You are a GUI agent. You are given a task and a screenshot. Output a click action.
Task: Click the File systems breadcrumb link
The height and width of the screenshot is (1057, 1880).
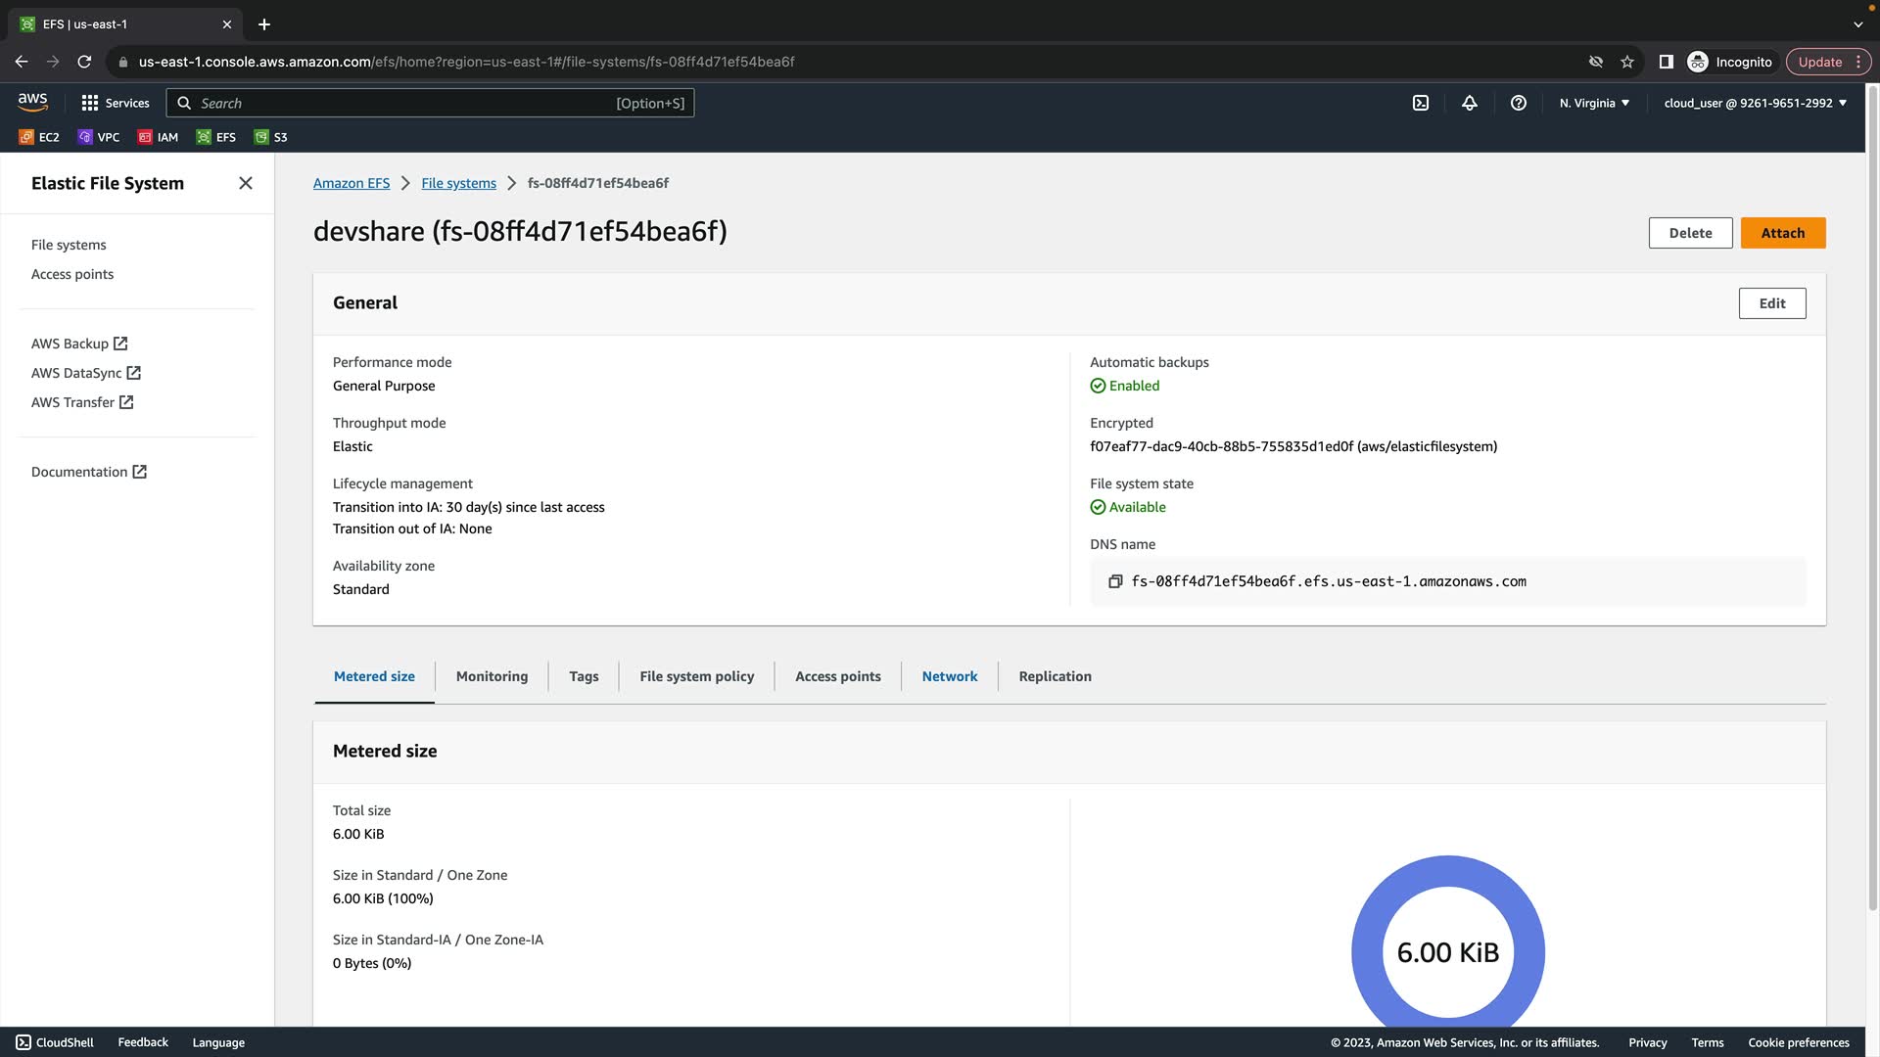pos(458,183)
